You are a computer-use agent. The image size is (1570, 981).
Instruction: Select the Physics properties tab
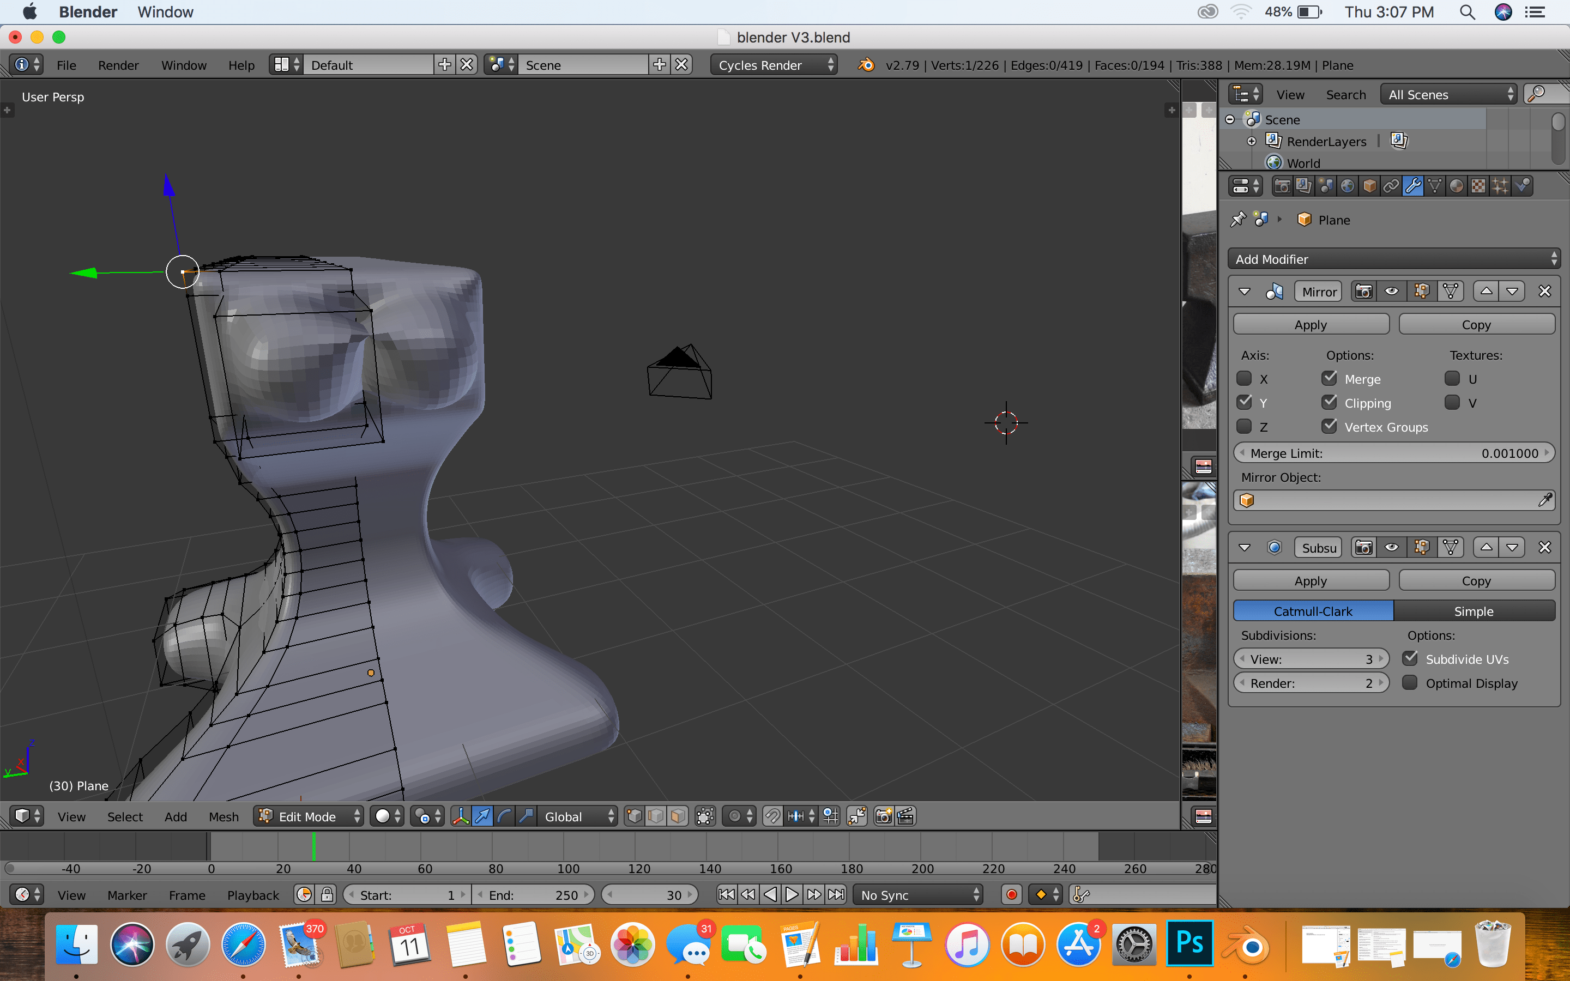click(x=1521, y=186)
